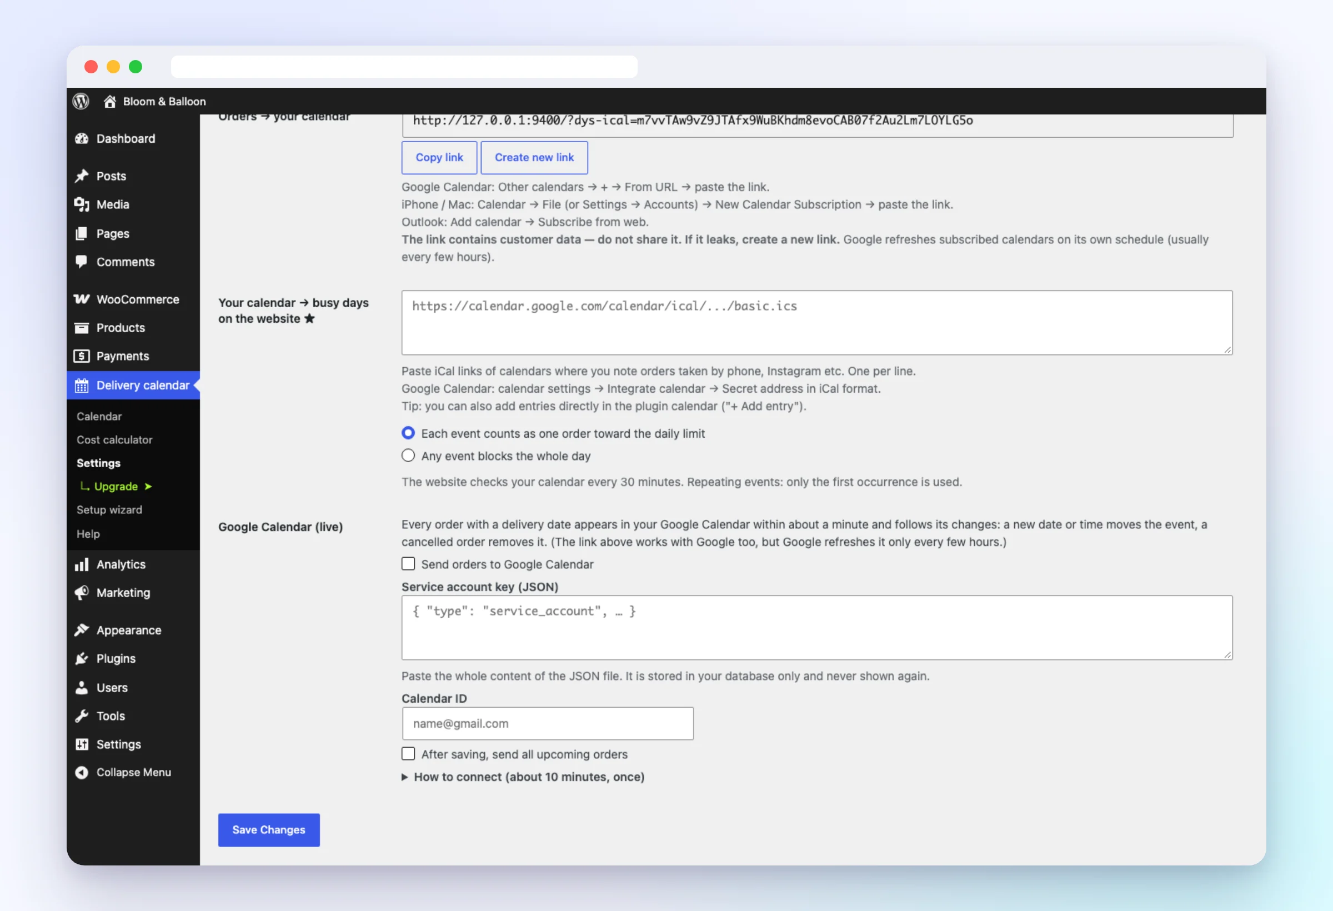Click the browser address bar

pos(404,67)
